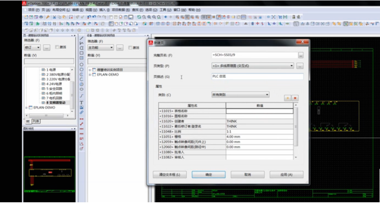Select the rectangle drawing tool
The width and height of the screenshot is (380, 213).
point(82,53)
